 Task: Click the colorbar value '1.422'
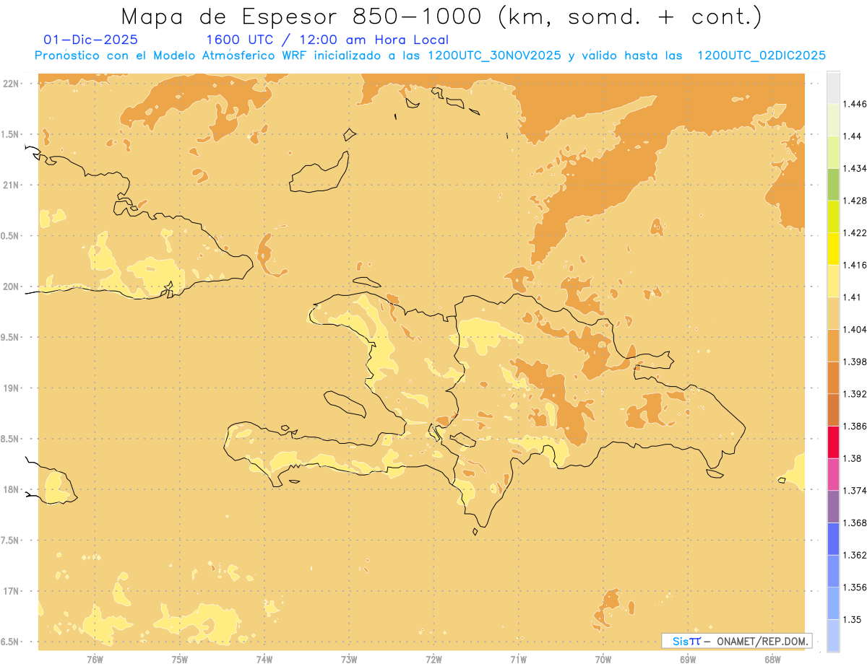coord(855,232)
